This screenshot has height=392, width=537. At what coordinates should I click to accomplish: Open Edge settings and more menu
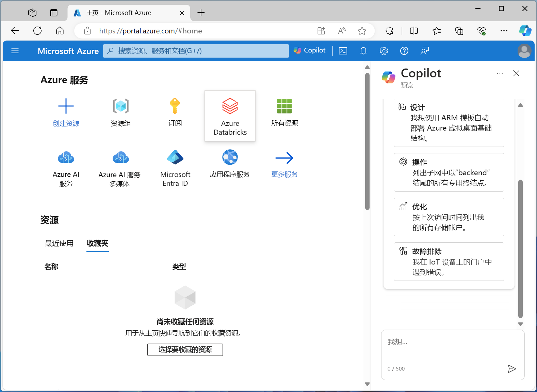tap(504, 31)
